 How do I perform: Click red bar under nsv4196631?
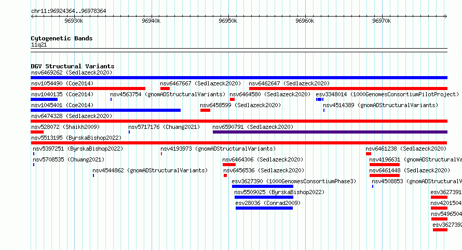click(x=385, y=165)
